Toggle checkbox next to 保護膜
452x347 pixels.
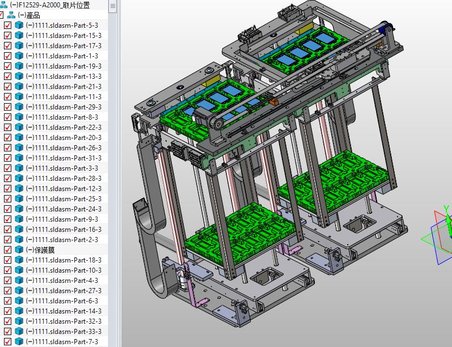(8, 249)
